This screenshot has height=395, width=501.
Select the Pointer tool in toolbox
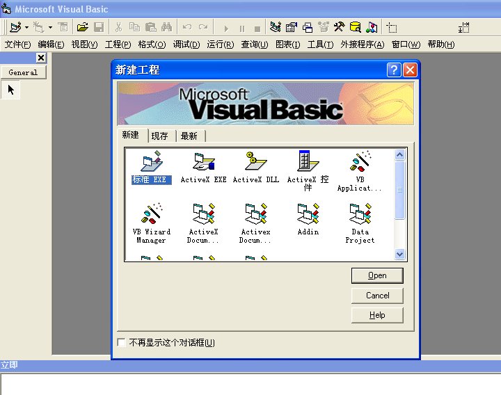[x=10, y=90]
